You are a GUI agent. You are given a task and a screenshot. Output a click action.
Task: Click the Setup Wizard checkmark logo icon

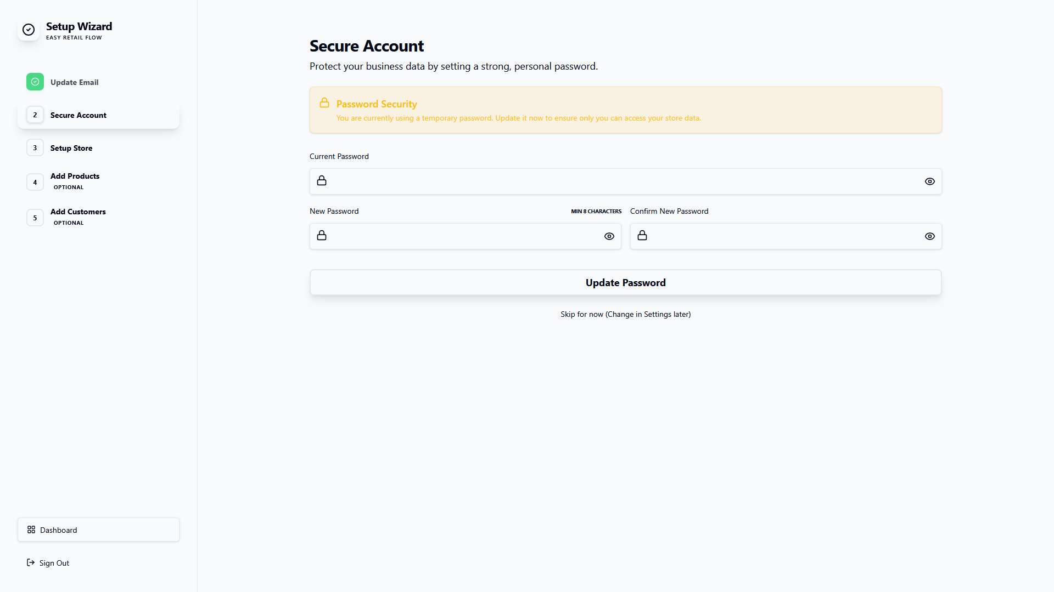29,30
